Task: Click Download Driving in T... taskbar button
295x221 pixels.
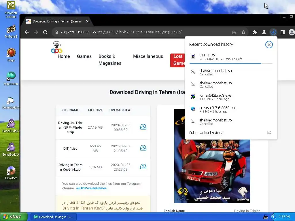Action: (x=53, y=217)
